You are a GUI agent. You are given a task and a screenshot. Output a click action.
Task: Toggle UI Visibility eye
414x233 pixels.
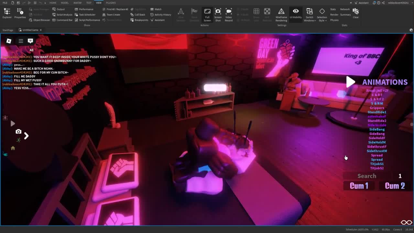pyautogui.click(x=296, y=13)
